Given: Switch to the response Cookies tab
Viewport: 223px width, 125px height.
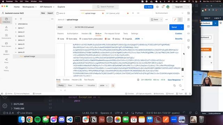Looking at the screenshot, I should pos(66,80).
